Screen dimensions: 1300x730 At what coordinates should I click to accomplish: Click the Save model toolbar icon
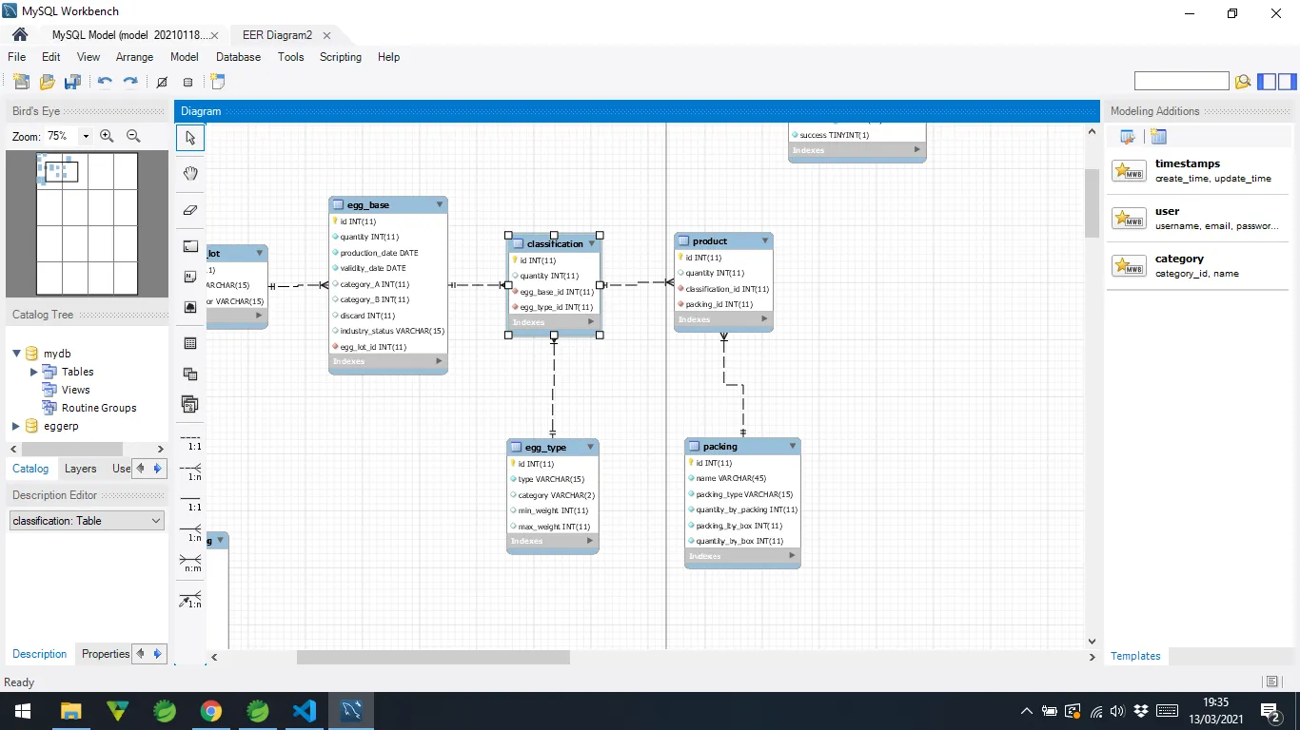tap(72, 83)
